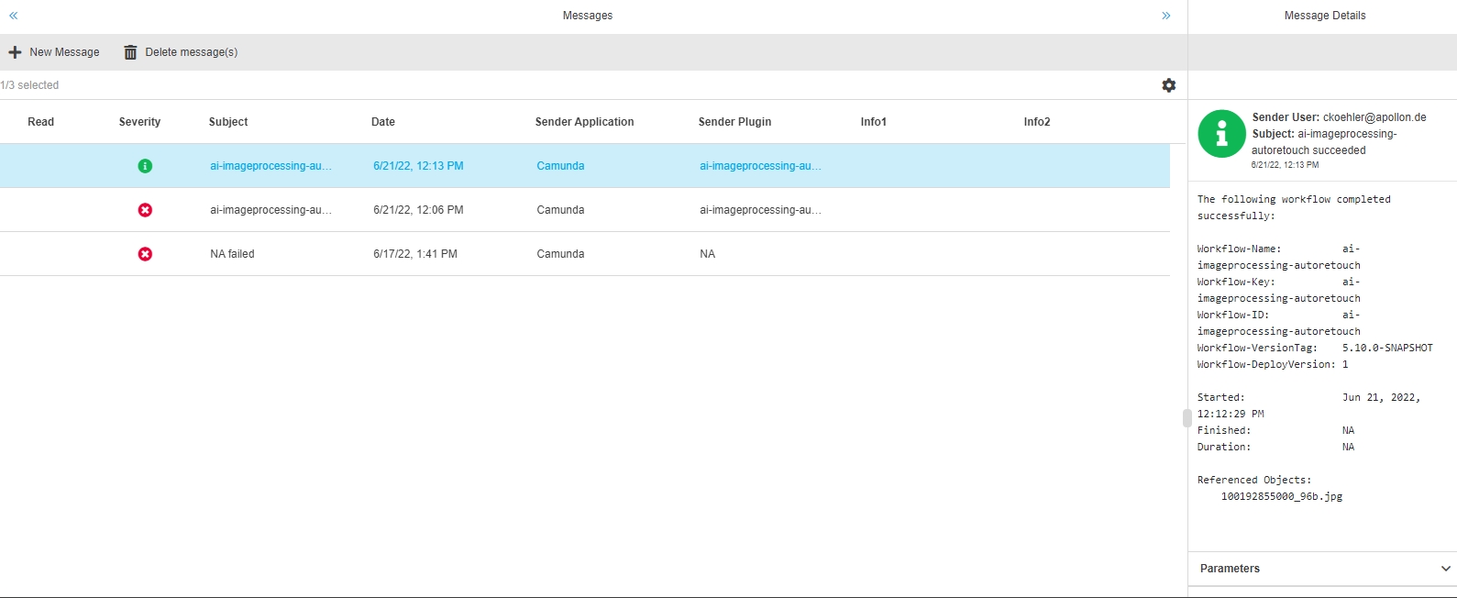Image resolution: width=1457 pixels, height=598 pixels.
Task: Sort by Subject column header
Action: tap(228, 122)
